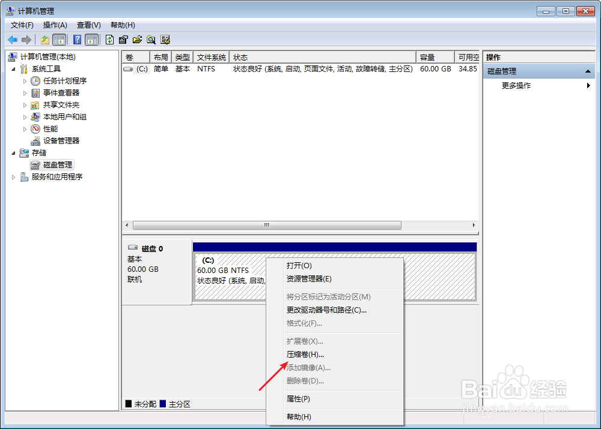The height and width of the screenshot is (429, 601).
Task: Expand the 本地用户和组 node arrow
Action: tap(25, 117)
